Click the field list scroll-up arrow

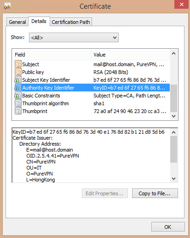[x=173, y=53]
